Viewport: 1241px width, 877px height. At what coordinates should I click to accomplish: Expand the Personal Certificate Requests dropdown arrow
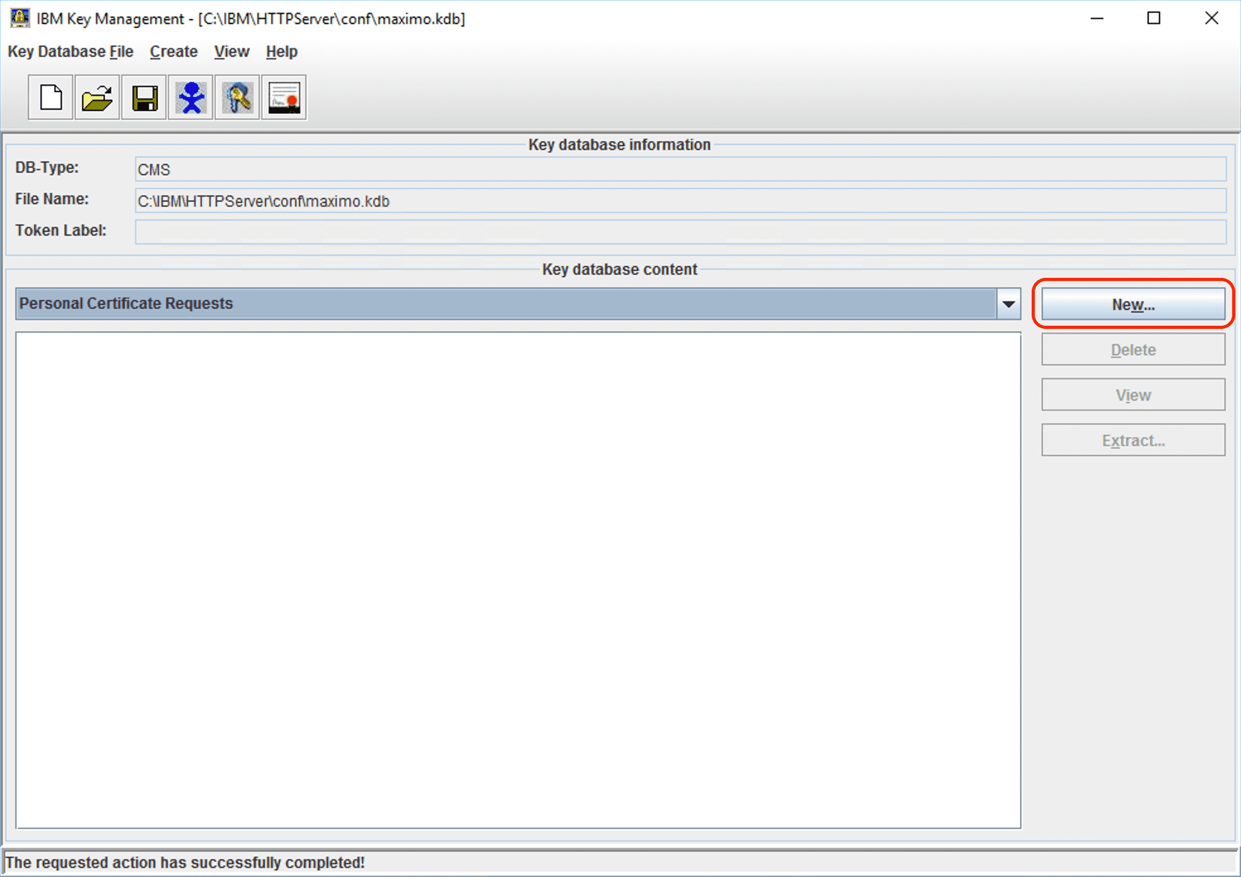(1009, 304)
